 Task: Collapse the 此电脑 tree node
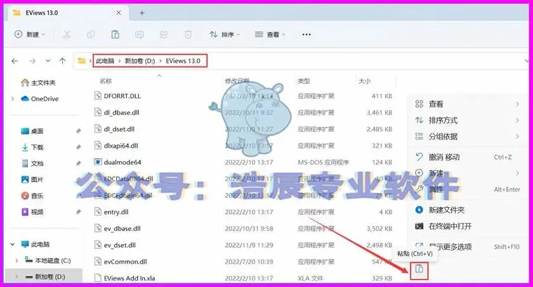[13, 245]
